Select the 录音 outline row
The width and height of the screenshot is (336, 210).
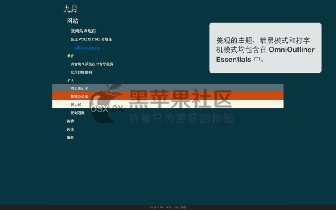click(70, 56)
